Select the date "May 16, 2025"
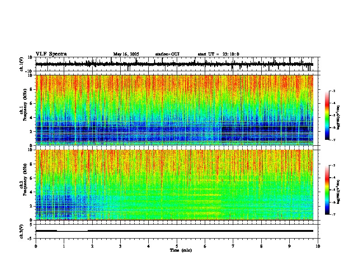The image size is (358, 276). (x=126, y=54)
